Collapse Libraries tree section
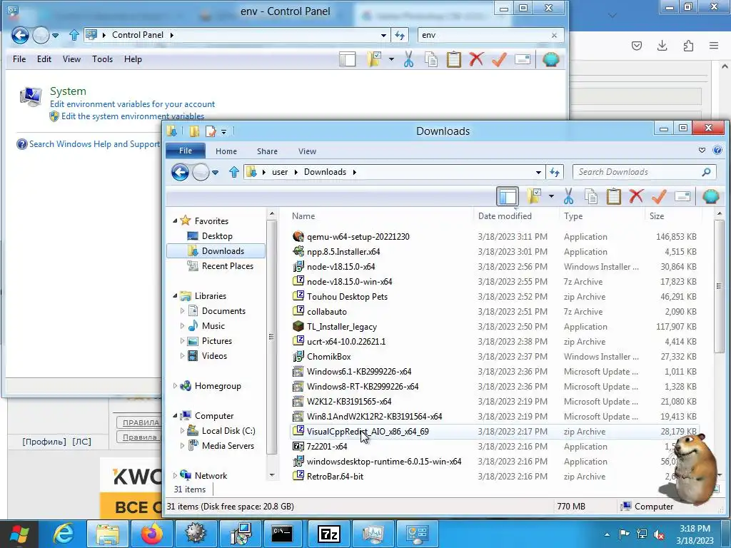This screenshot has height=548, width=731. click(x=176, y=296)
